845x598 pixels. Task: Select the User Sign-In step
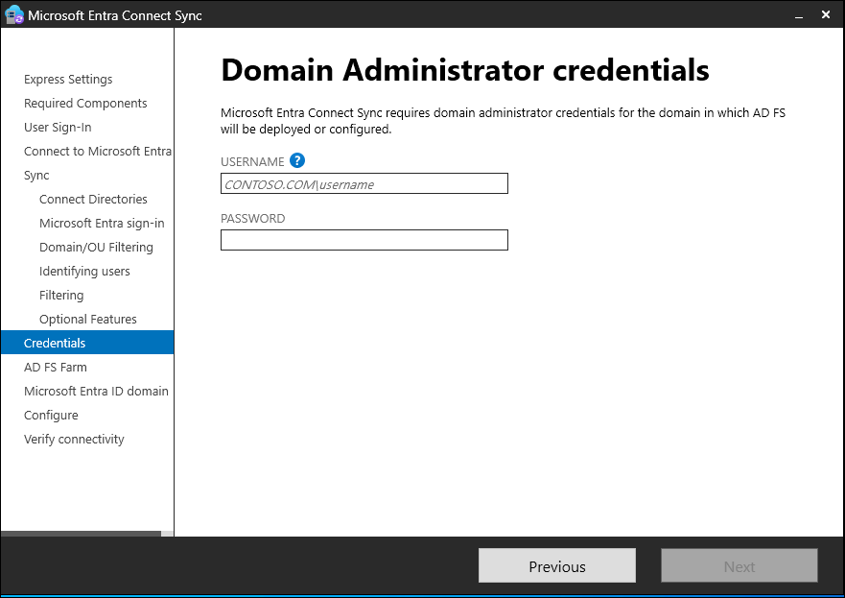coord(58,128)
